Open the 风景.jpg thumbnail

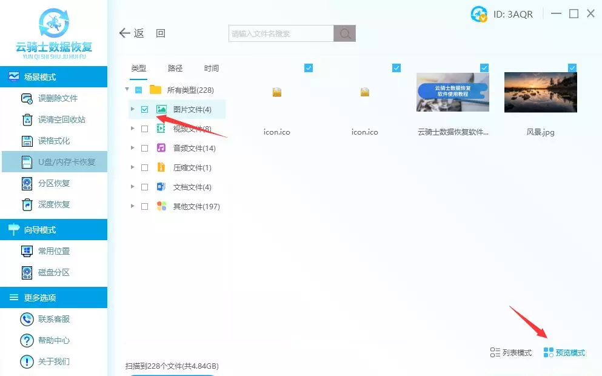tap(541, 92)
